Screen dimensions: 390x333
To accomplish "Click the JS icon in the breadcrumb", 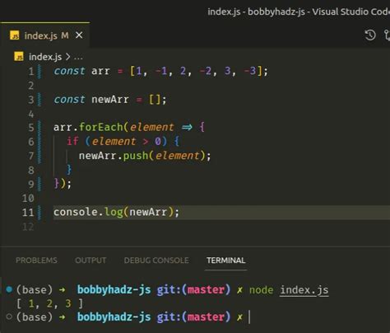I will tap(19, 57).
